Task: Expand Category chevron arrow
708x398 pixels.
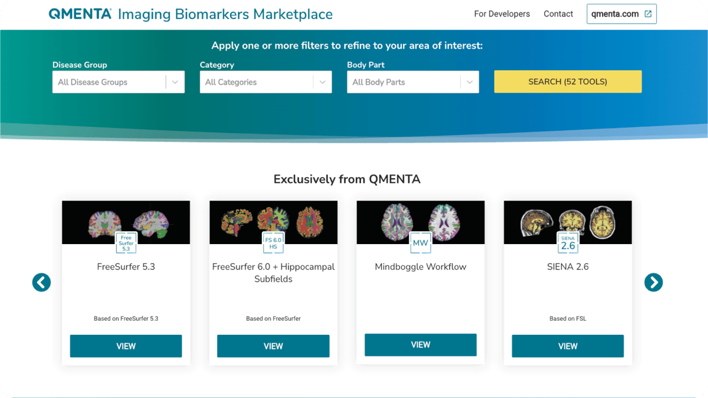Action: pyautogui.click(x=322, y=82)
